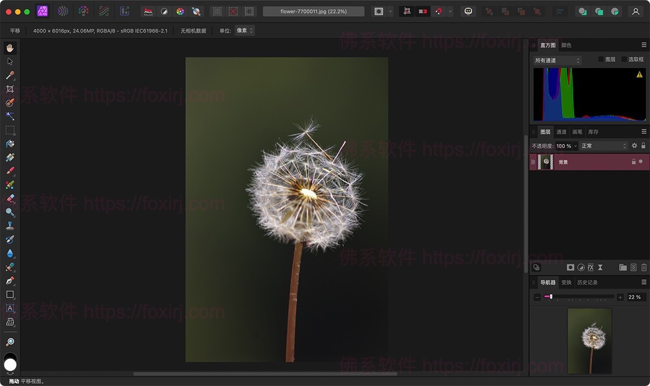Switch to the Liquify persona

pos(63,11)
